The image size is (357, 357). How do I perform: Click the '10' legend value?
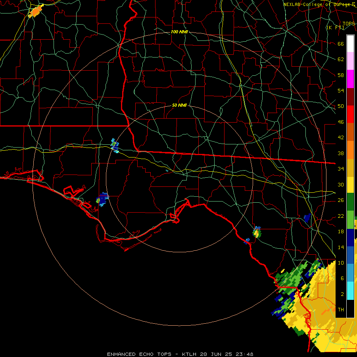pyautogui.click(x=341, y=263)
